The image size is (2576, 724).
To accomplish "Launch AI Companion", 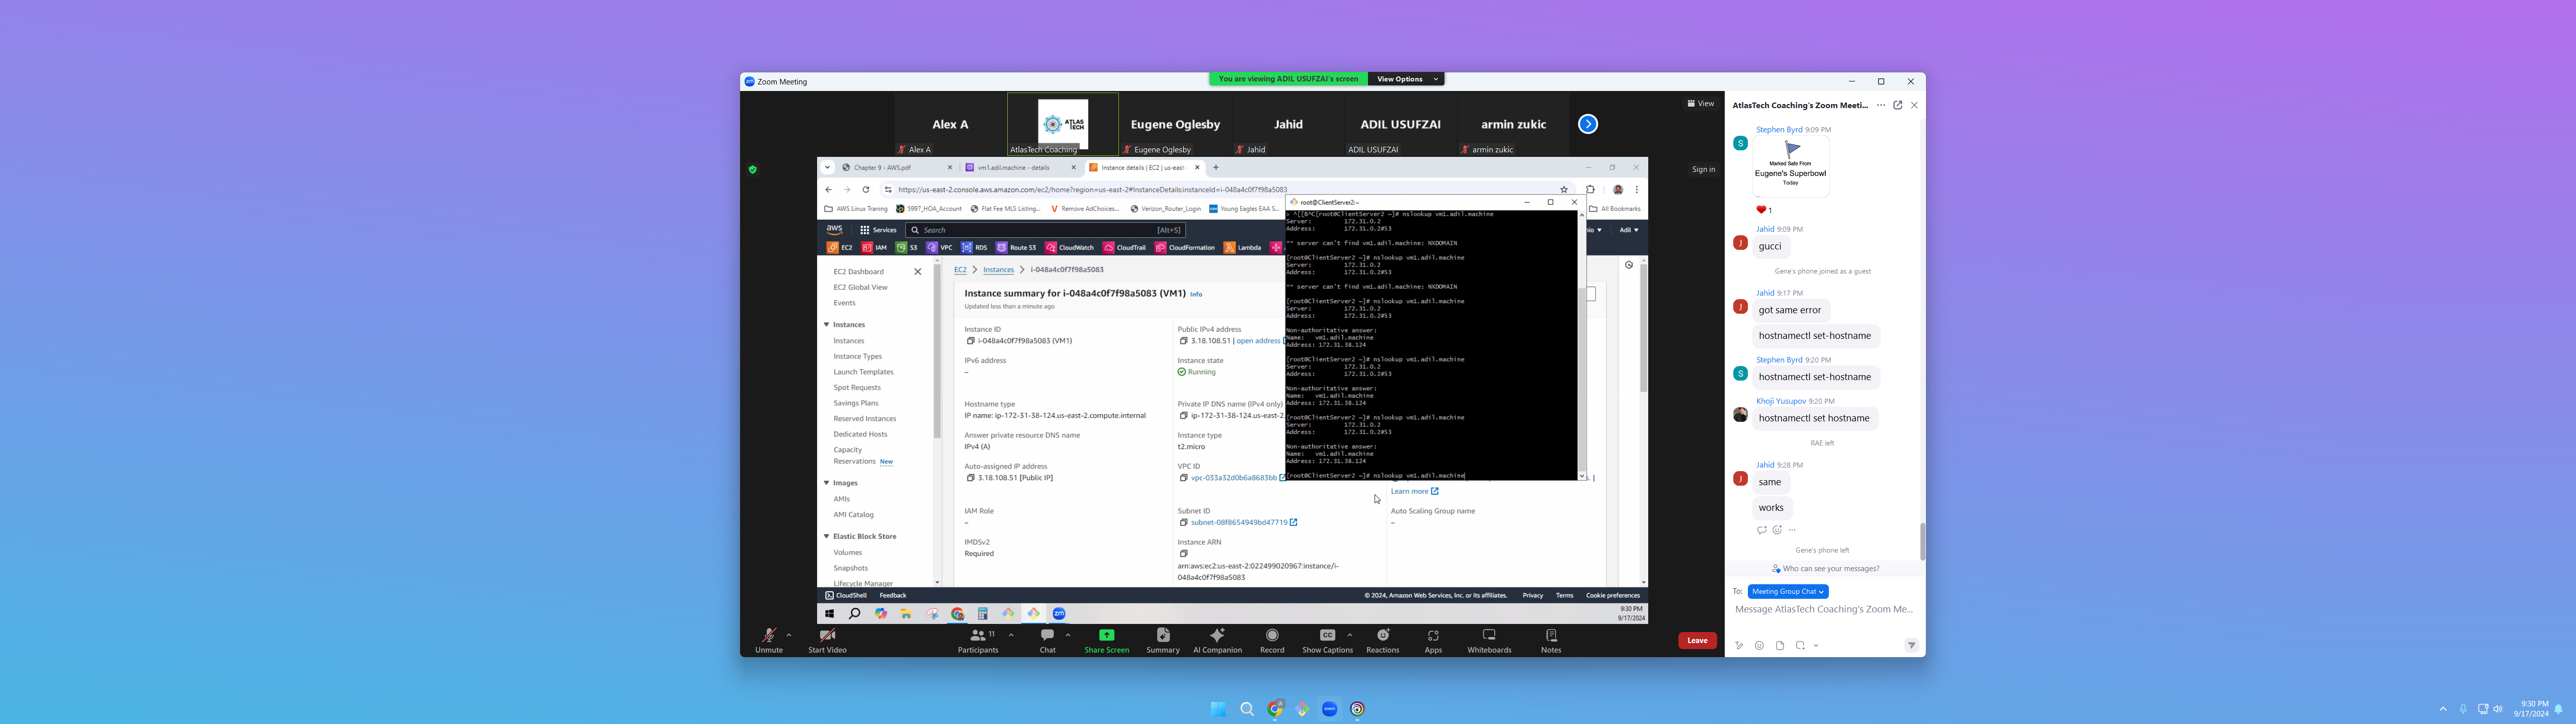I will (x=1217, y=640).
